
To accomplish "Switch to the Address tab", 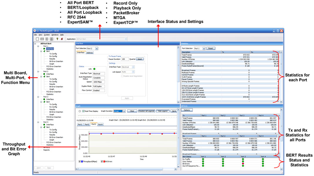I will (90, 53).
